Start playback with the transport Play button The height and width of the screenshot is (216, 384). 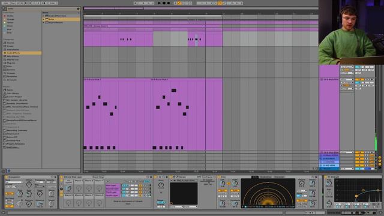(160, 3)
